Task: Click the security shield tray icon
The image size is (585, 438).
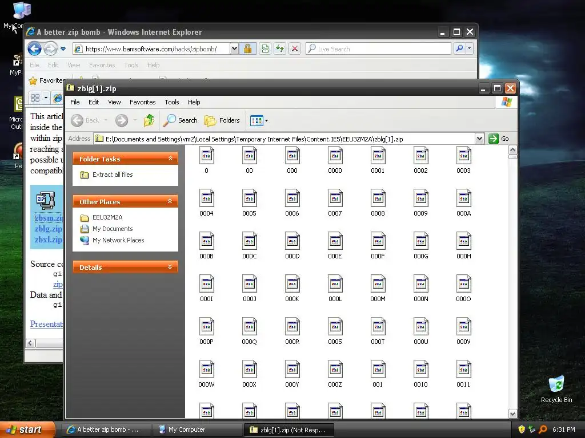Action: click(522, 429)
